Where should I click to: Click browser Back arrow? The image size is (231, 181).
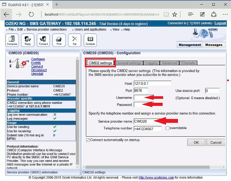(6, 14)
